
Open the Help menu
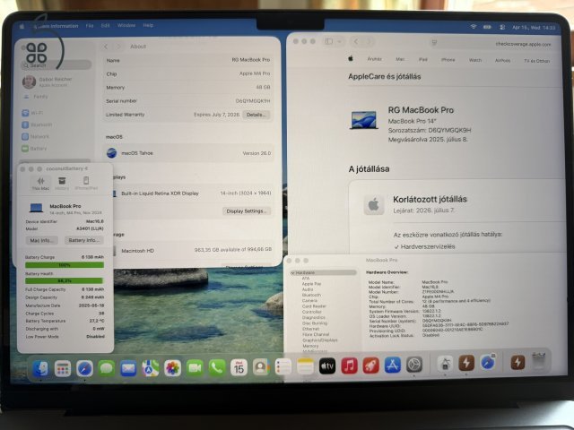[148, 25]
